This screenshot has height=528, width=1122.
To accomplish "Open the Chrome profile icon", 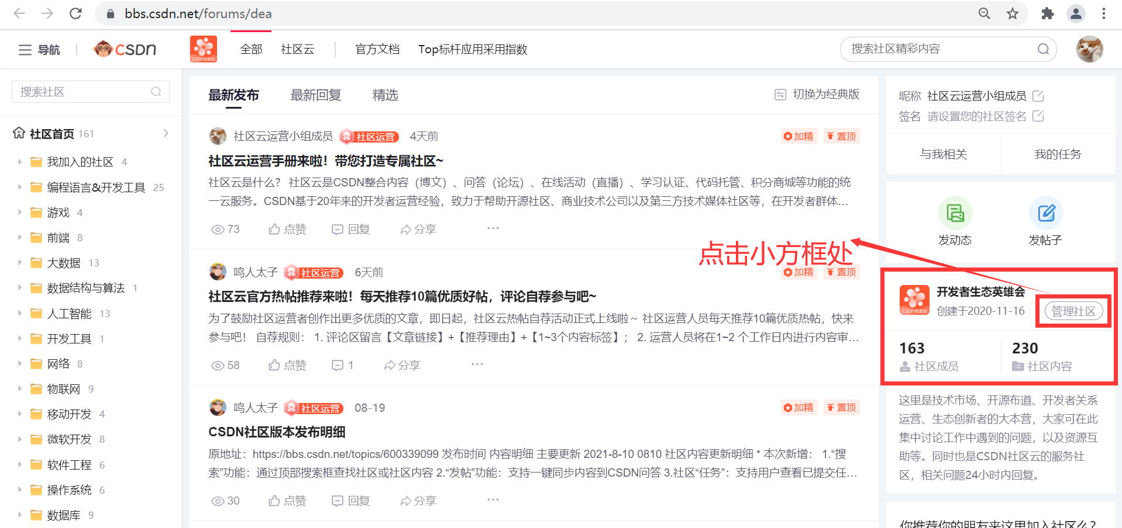I will click(x=1076, y=13).
